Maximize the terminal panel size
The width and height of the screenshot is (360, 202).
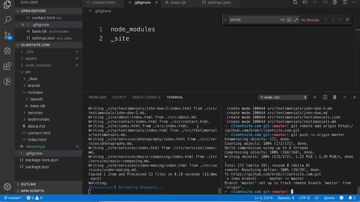345,97
